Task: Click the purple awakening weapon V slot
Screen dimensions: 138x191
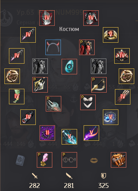Action: (x=91, y=133)
